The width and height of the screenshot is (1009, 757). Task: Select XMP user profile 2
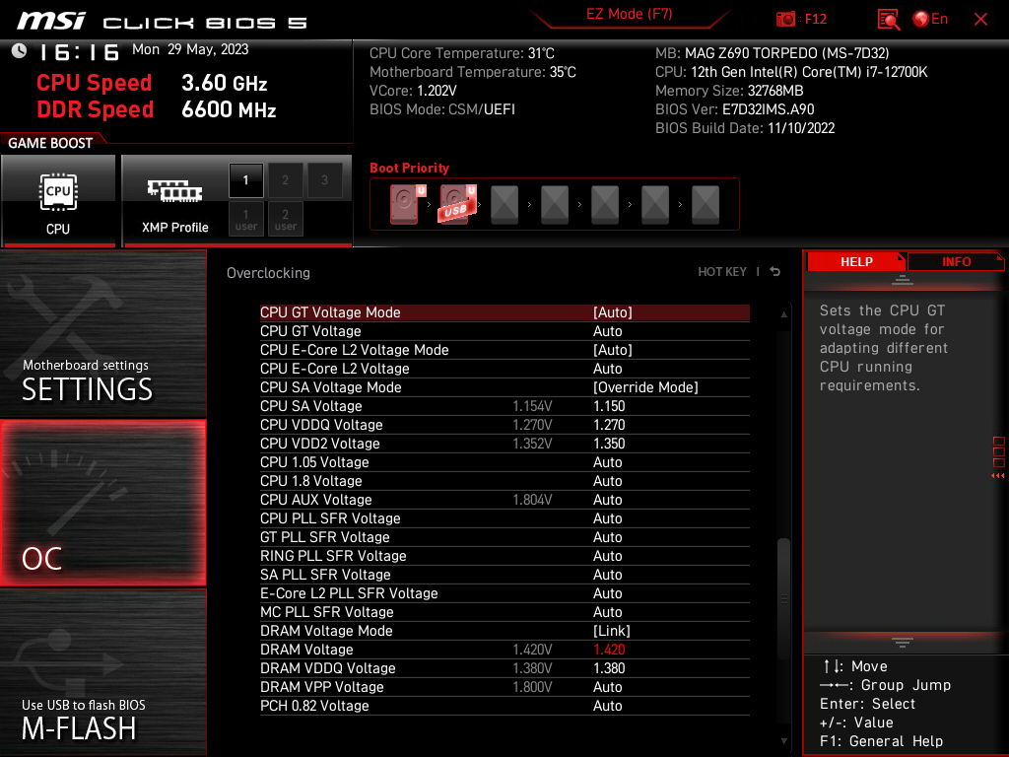[285, 219]
